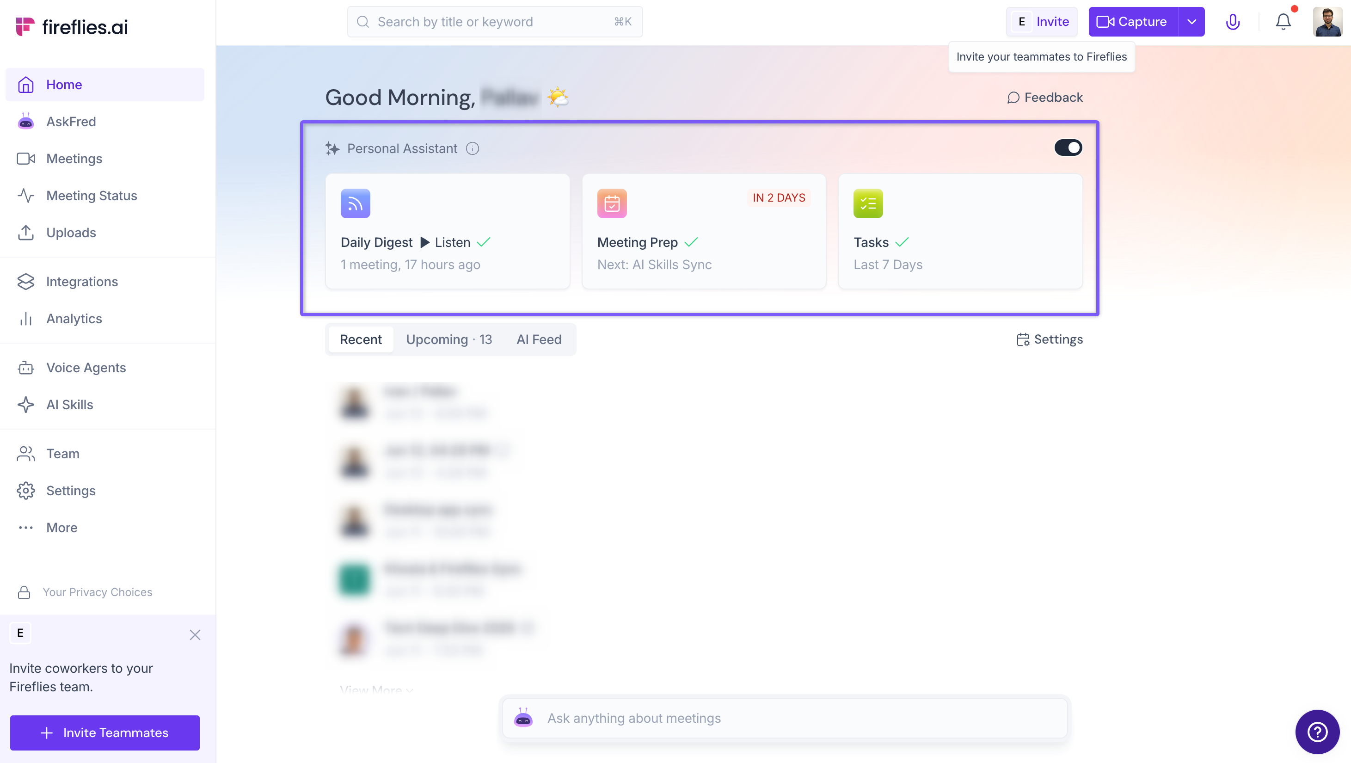Click the Daily Digest feed icon
Viewport: 1351px width, 763px height.
coord(355,203)
